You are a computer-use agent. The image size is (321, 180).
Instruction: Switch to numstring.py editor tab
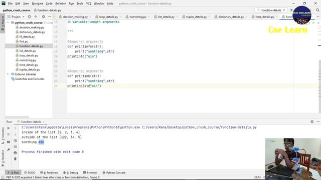(138, 16)
